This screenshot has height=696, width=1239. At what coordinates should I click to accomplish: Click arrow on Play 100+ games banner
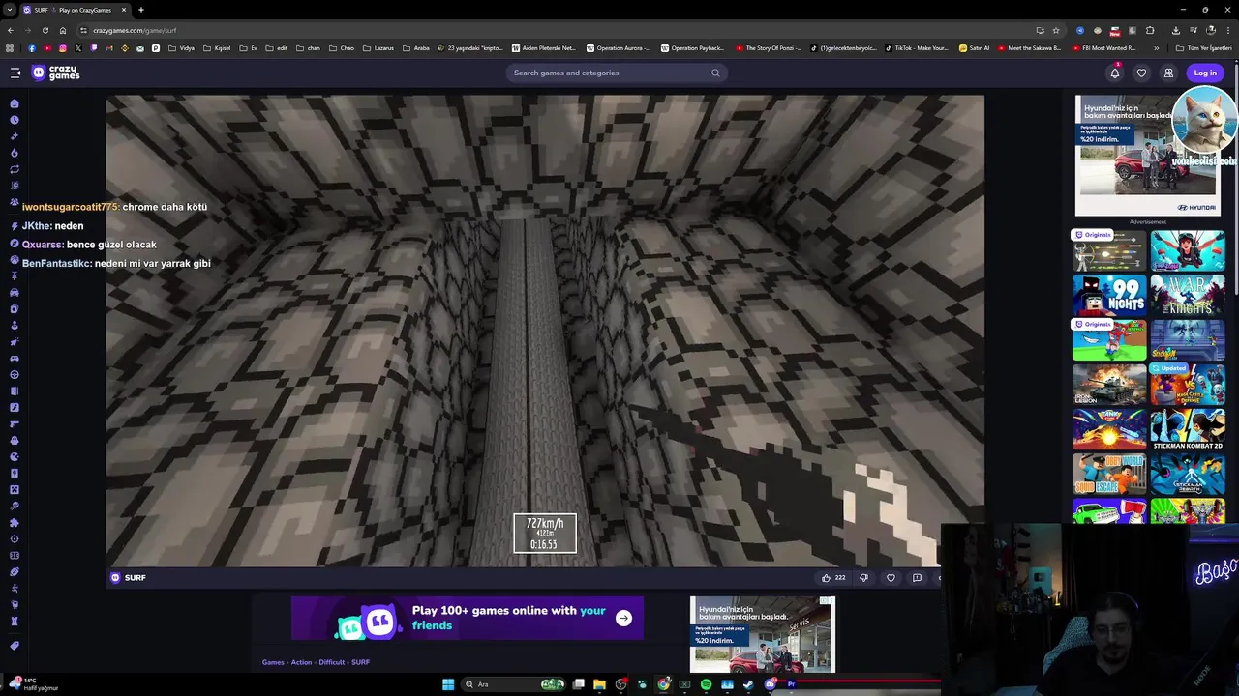tap(623, 619)
